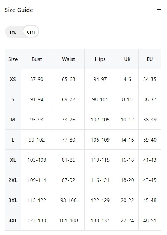Click the 77-80 waist cell for size L
The image size is (167, 235).
[x=69, y=140]
